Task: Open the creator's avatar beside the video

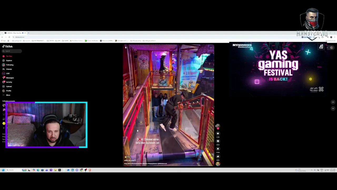Action: click(218, 126)
